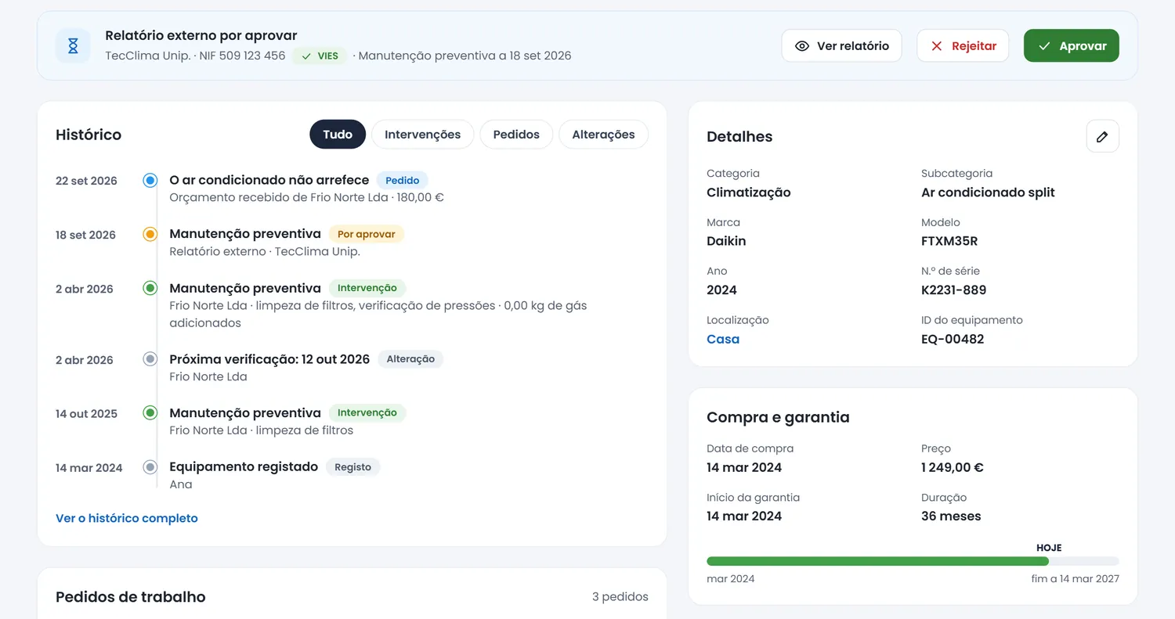Open 'Próxima verificação: 12 out 2026' entry

click(269, 359)
